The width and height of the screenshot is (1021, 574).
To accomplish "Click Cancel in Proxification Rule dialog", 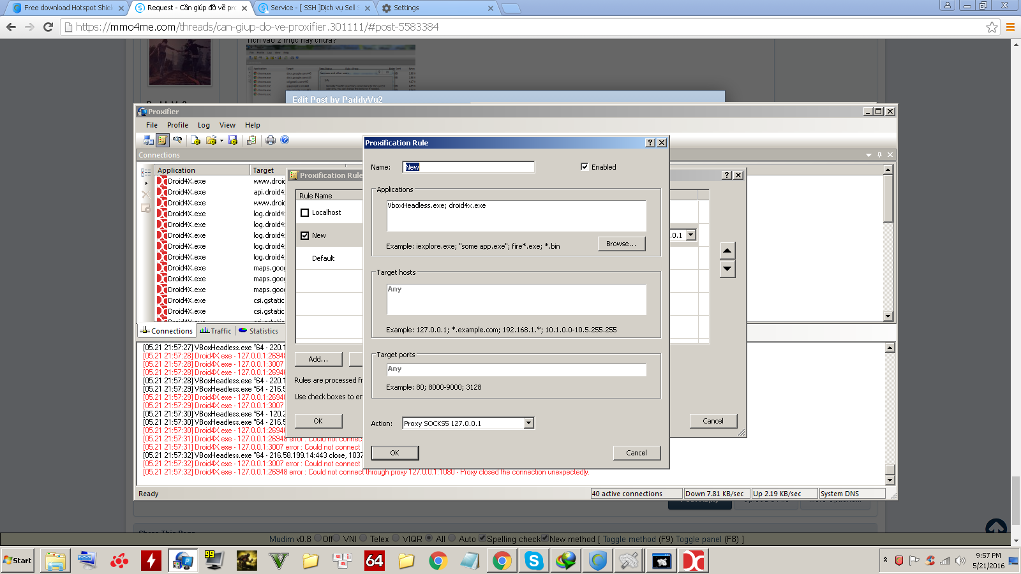I will tap(636, 453).
